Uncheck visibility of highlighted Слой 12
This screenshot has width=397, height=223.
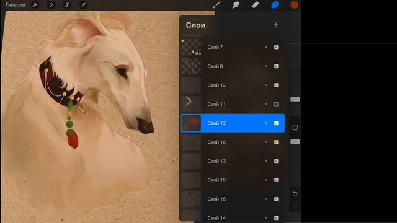click(276, 123)
